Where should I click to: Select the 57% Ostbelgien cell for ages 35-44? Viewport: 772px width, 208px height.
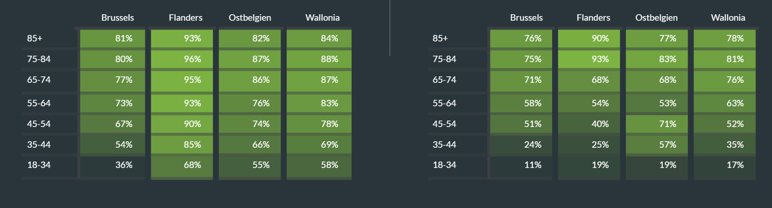[657, 144]
